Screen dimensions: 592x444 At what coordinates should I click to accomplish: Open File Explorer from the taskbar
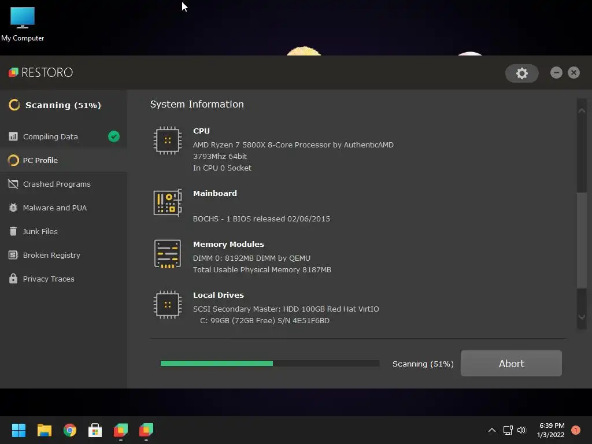[x=44, y=430]
